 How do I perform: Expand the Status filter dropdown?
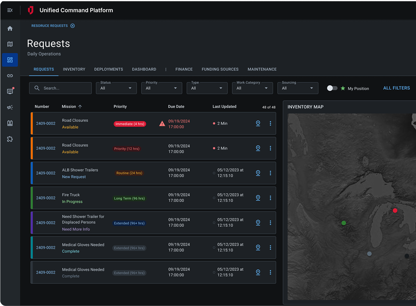(116, 88)
